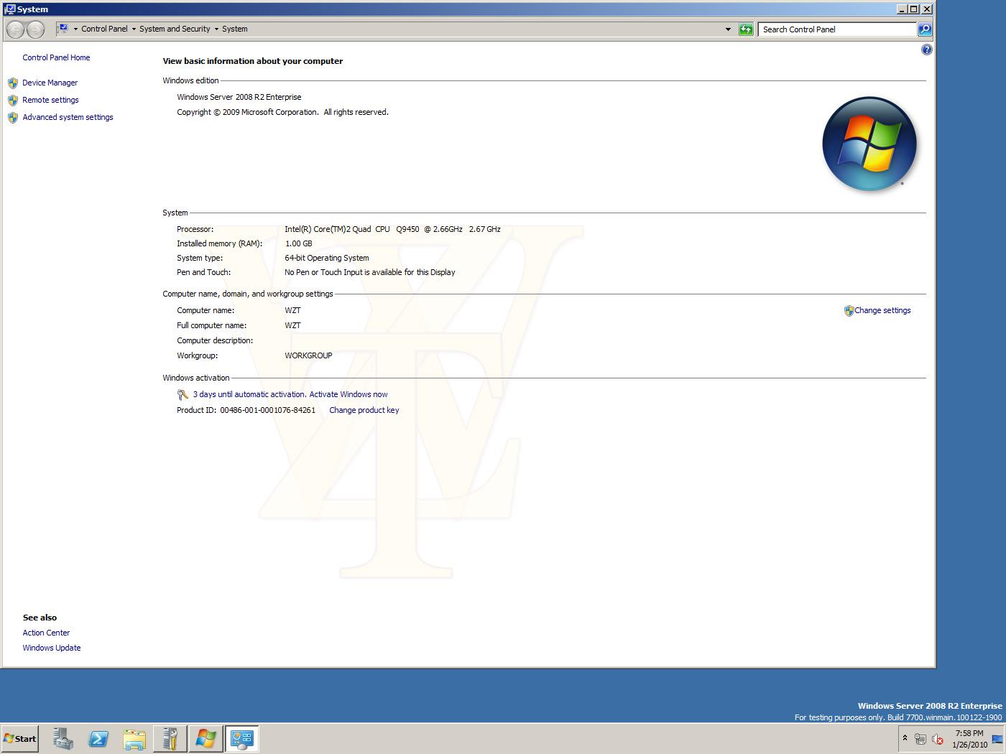Show hidden tray icons arrow

[x=905, y=738]
